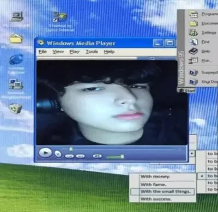Click the Documents folder icon in Start menu
The height and width of the screenshot is (212, 218).
coord(193,23)
